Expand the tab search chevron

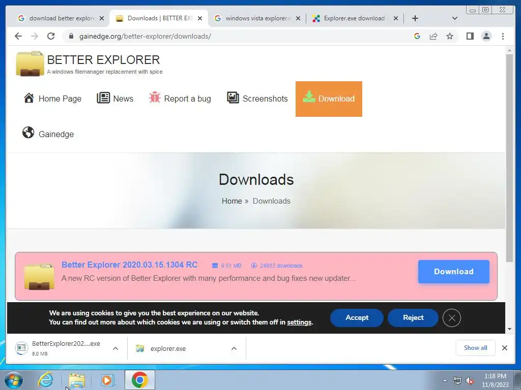(x=454, y=18)
